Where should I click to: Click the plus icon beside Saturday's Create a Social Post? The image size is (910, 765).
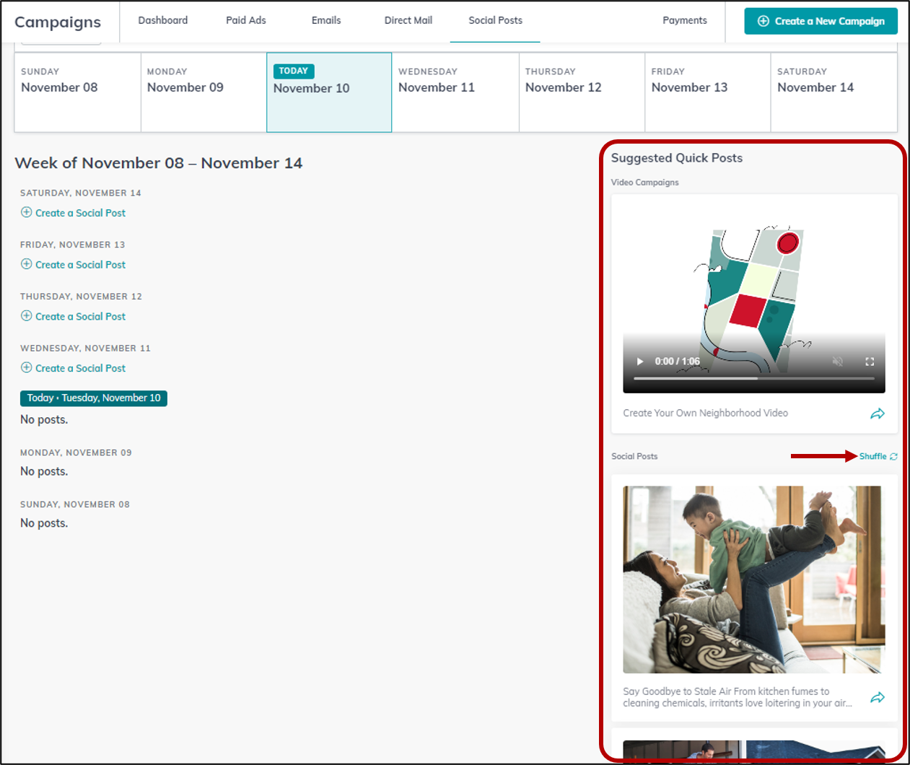click(25, 213)
